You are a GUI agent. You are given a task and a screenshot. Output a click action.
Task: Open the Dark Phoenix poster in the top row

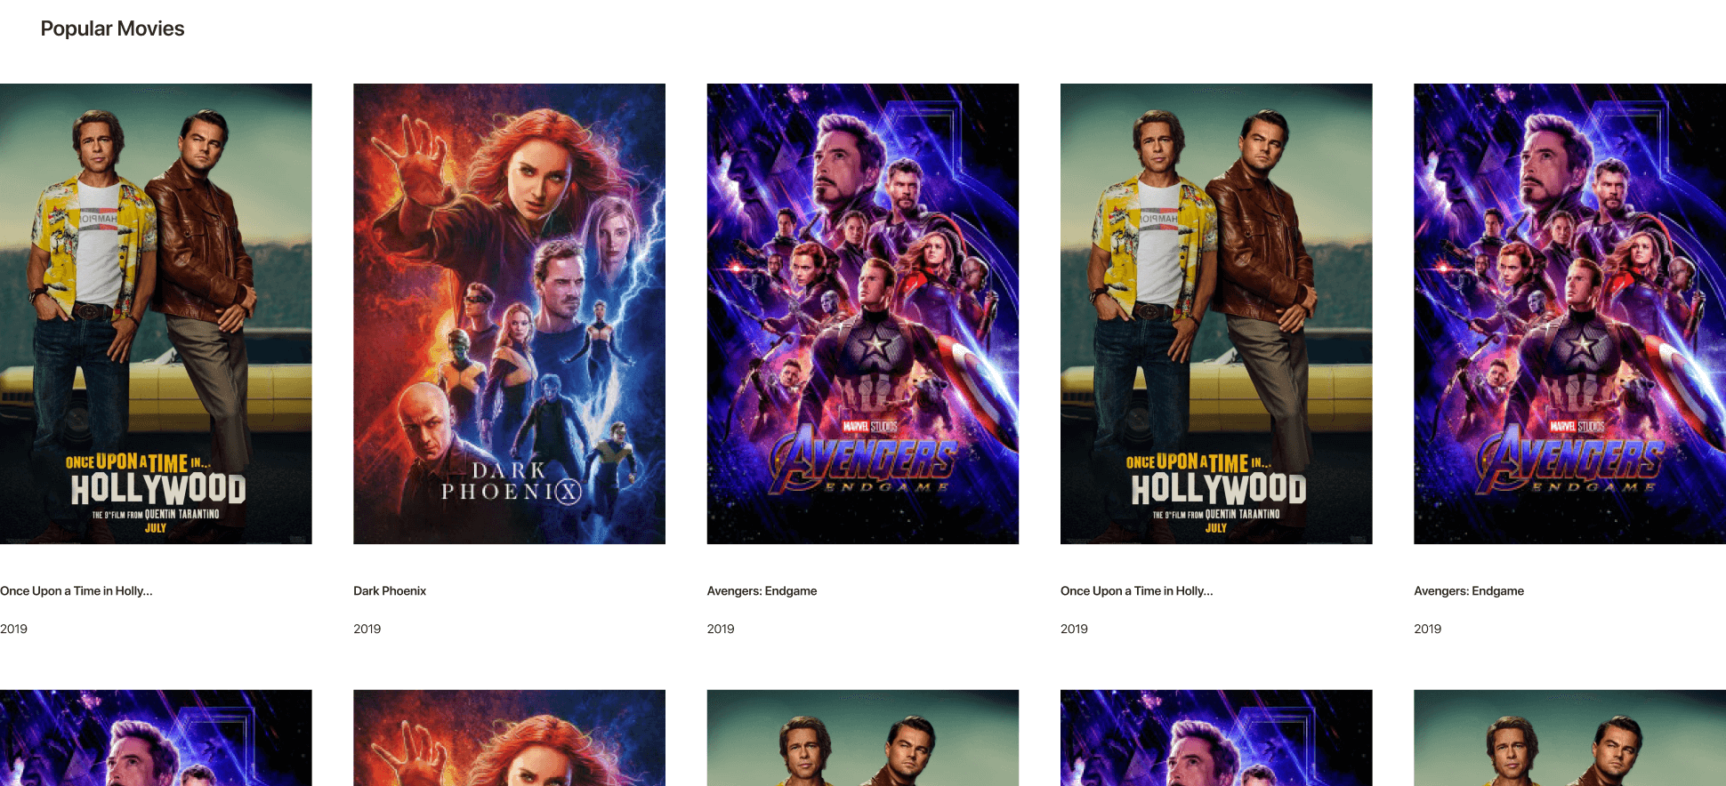pos(509,314)
